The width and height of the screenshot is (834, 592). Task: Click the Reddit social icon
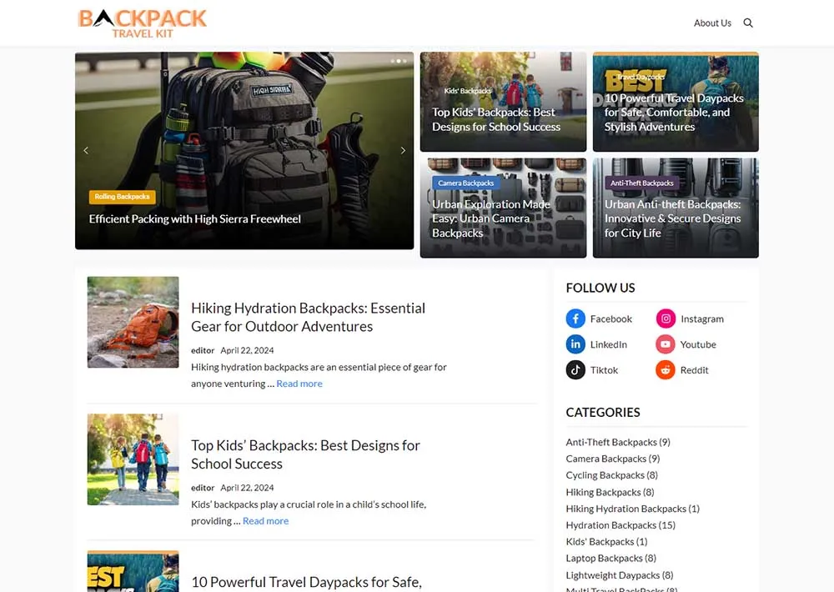(666, 370)
